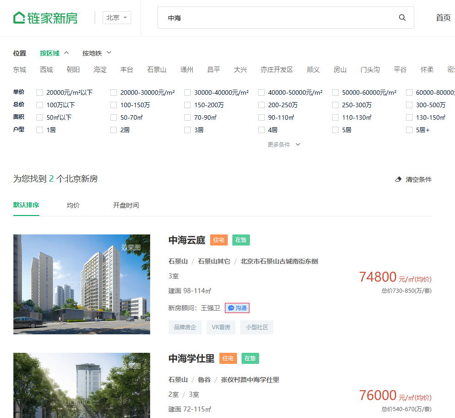The width and height of the screenshot is (455, 418).
Task: Expand the 按地铁 location filter
Action: 97,53
